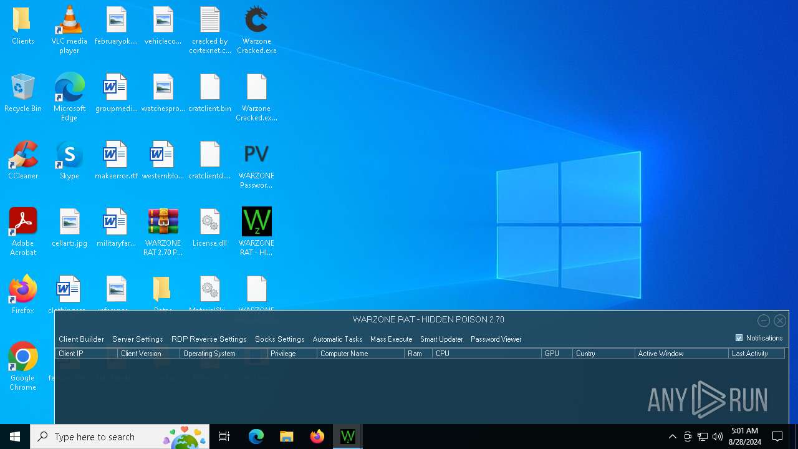Viewport: 798px width, 449px height.
Task: Launch CCleaner desktop shortcut
Action: pyautogui.click(x=22, y=161)
